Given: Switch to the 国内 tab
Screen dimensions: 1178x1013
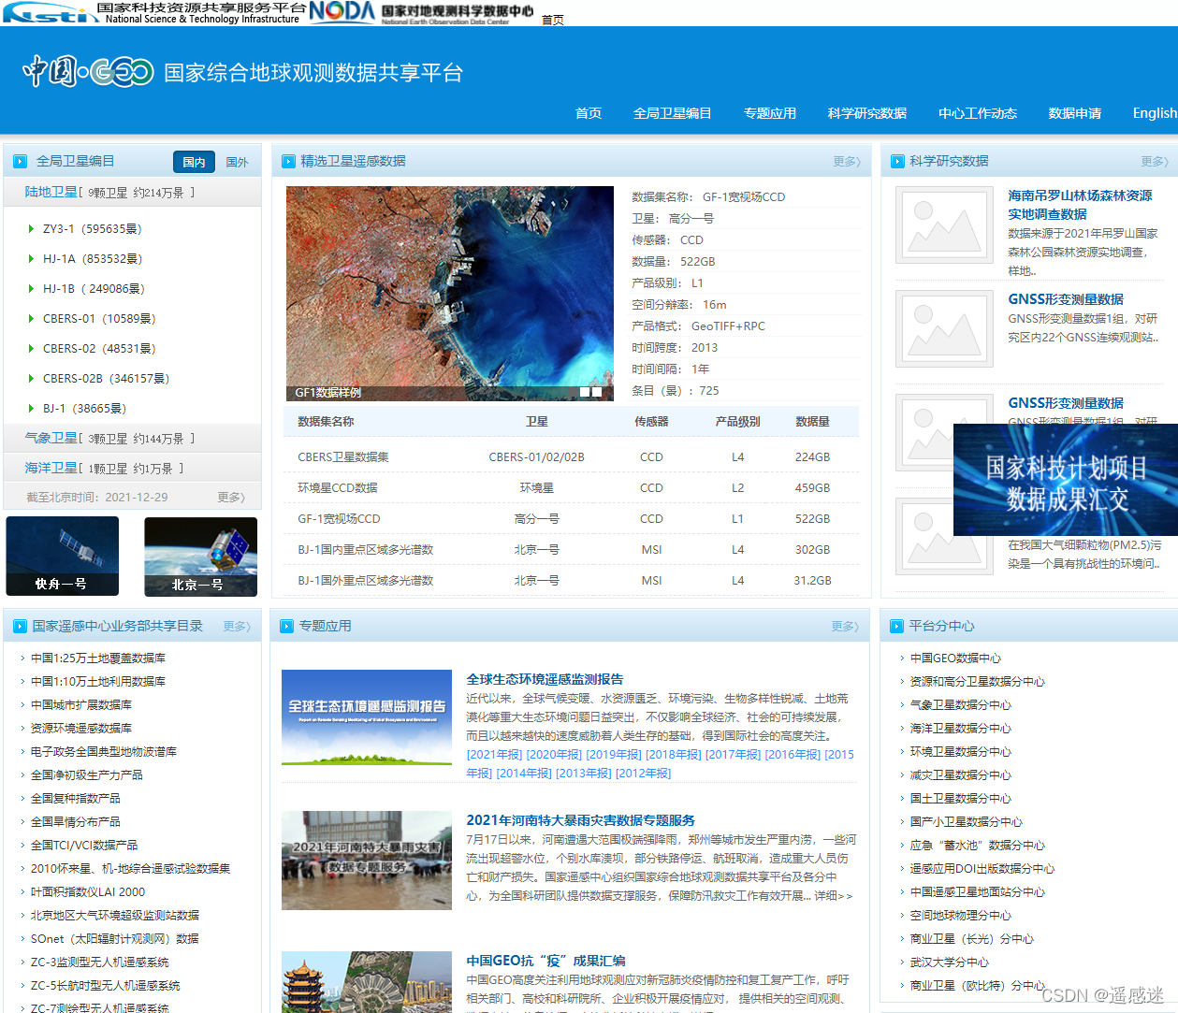Looking at the screenshot, I should coord(194,162).
